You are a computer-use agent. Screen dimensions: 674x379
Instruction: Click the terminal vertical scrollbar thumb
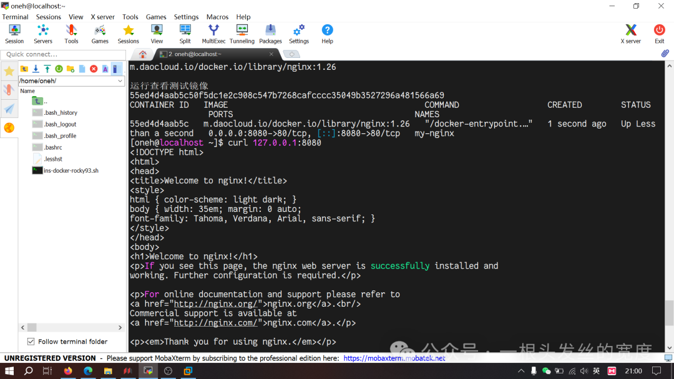[x=669, y=314]
